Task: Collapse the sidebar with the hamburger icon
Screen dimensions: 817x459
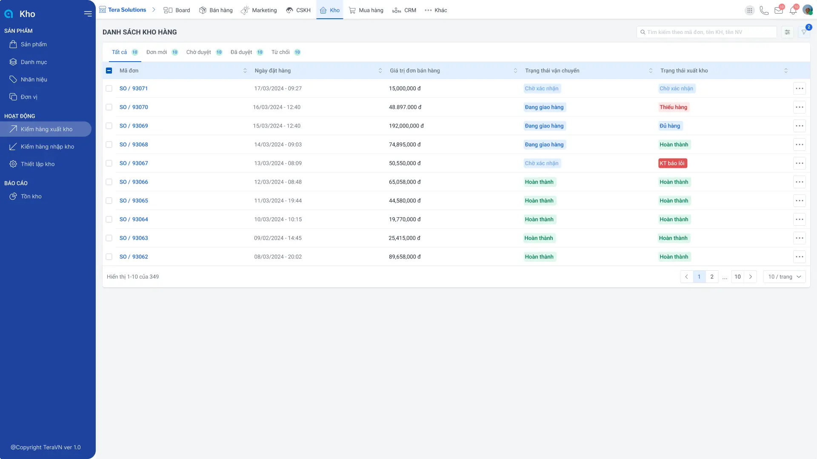Action: click(88, 14)
